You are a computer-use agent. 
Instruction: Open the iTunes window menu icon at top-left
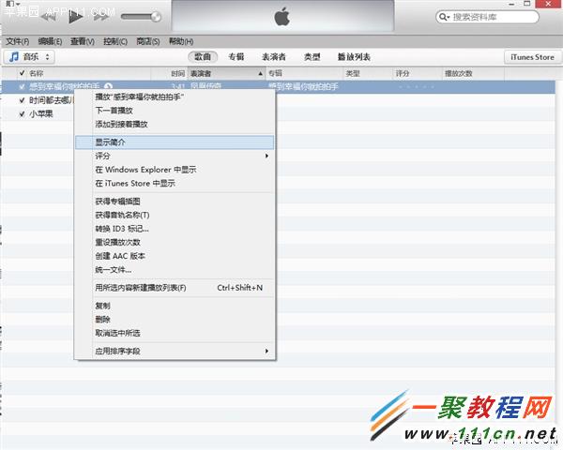[12, 4]
